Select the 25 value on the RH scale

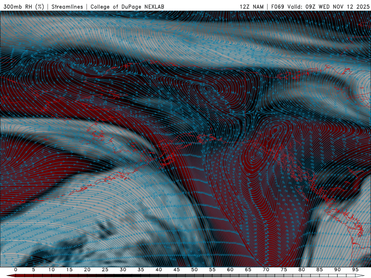tap(105, 270)
